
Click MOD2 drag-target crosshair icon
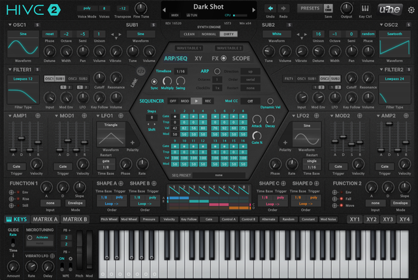point(360,116)
